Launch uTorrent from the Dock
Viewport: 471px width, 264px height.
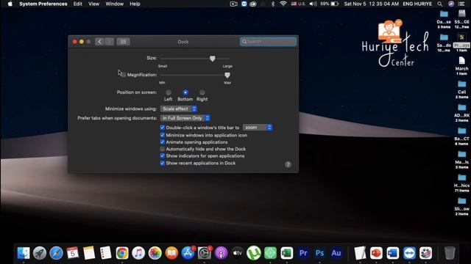(254, 253)
